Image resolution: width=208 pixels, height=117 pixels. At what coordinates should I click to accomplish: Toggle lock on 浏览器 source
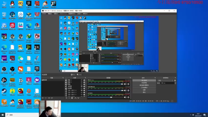point(84,86)
